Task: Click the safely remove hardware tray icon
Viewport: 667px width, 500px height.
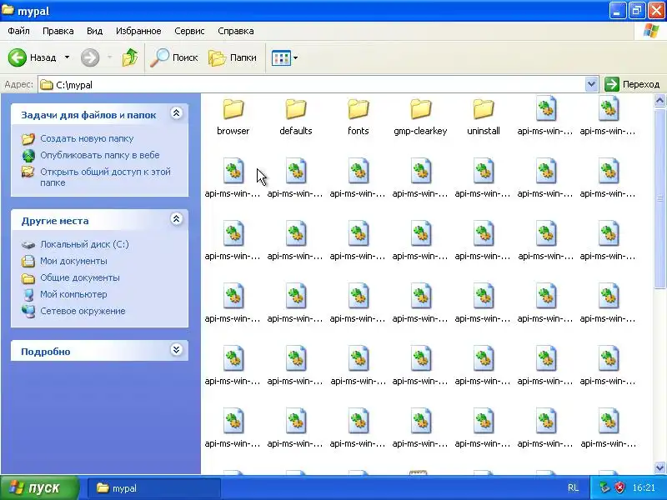Action: pos(604,487)
